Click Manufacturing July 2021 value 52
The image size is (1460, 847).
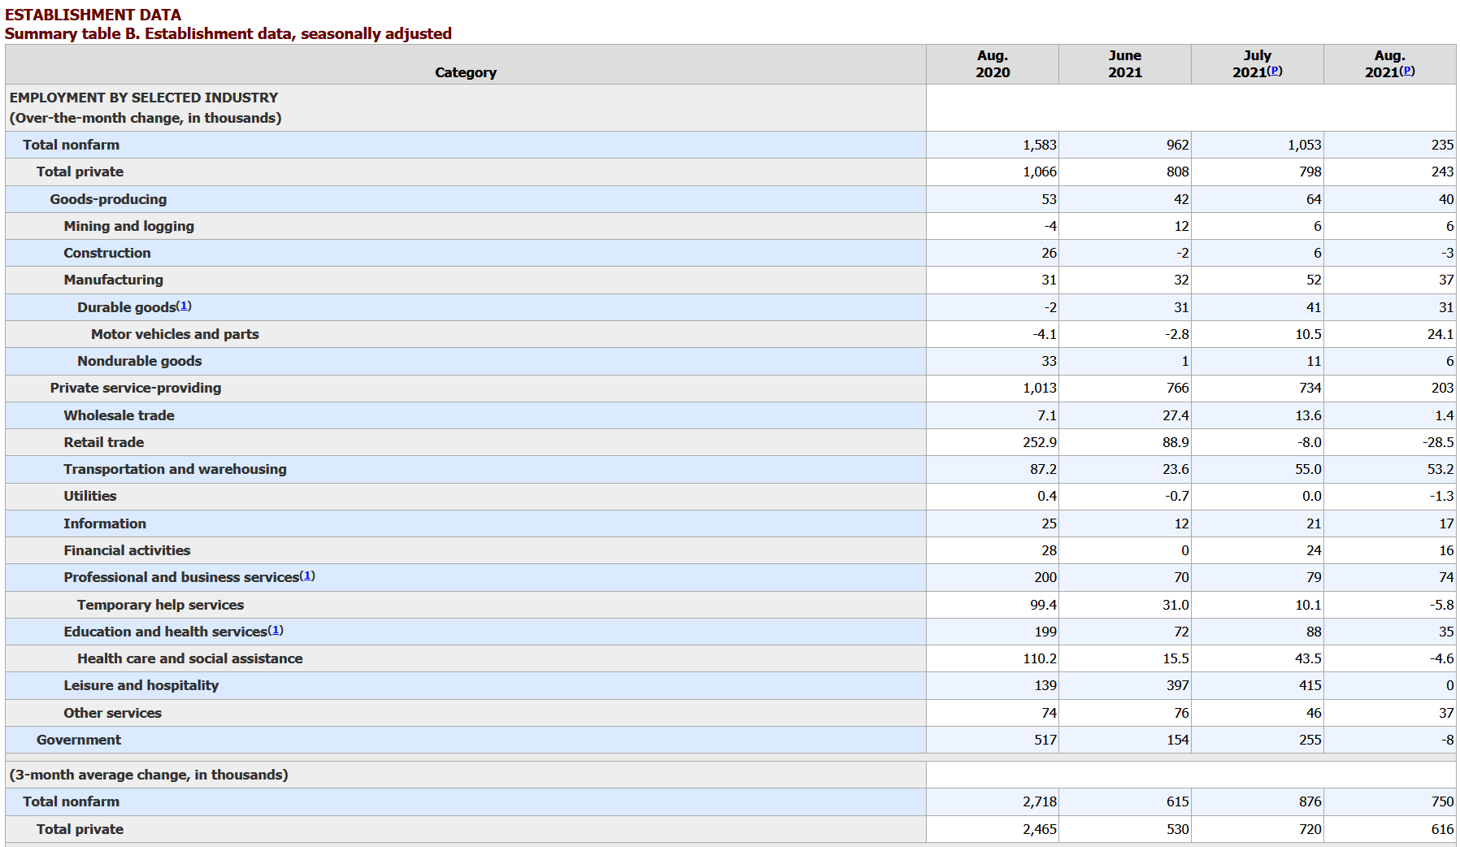click(1314, 280)
